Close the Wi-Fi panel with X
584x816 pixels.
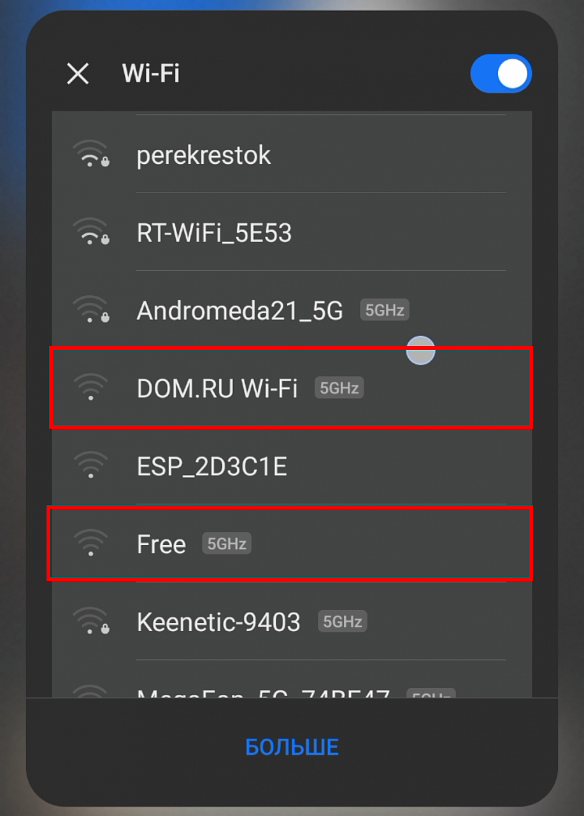tap(78, 74)
